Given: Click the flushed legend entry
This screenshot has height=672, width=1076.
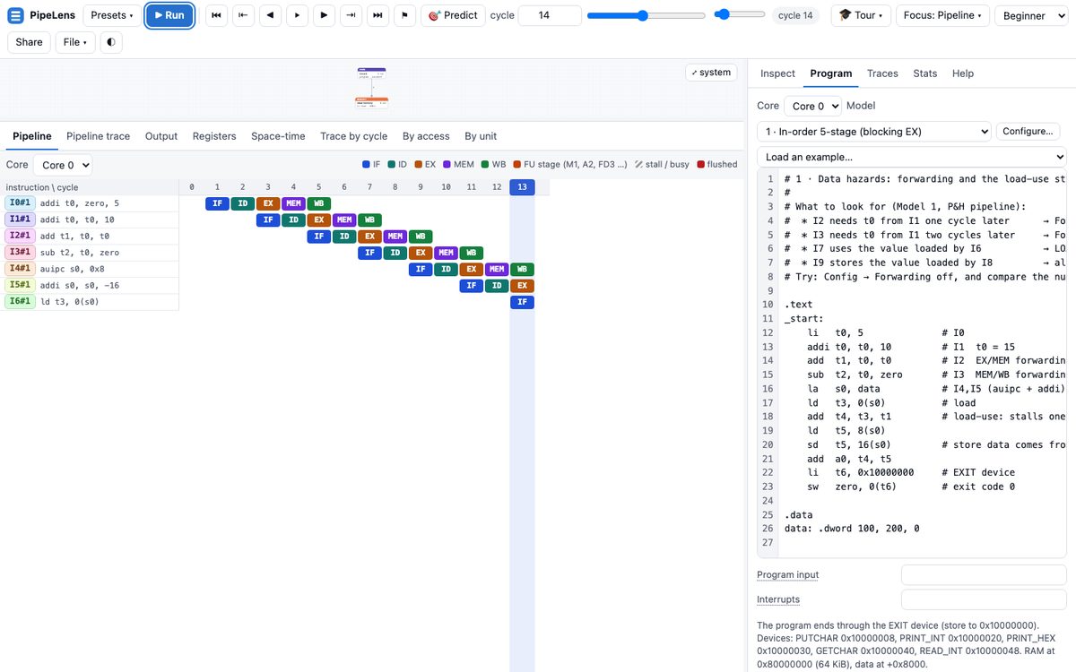Looking at the screenshot, I should [717, 165].
